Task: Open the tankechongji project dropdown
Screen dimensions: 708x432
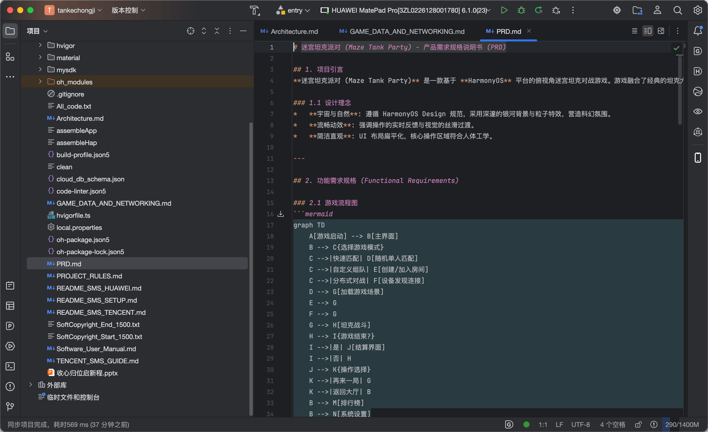Action: [x=74, y=10]
